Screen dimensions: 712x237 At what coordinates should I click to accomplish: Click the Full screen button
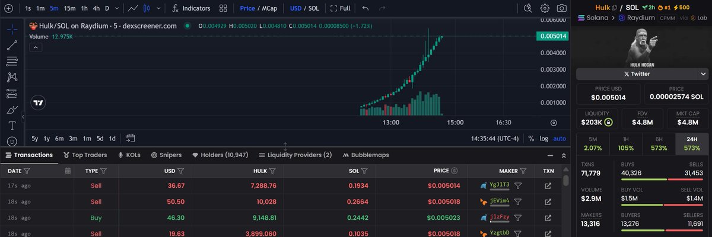340,8
